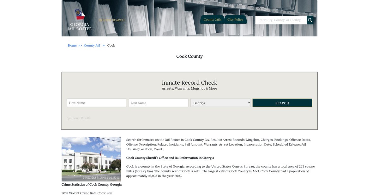Click the Georgia Jail Roster logo
This screenshot has width=379, height=195.
[80, 20]
